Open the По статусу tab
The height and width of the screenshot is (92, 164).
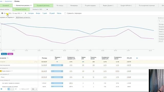[60, 6]
